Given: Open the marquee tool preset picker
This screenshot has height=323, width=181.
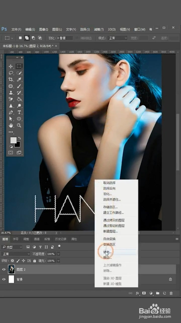Looking at the screenshot, I should tap(9, 38).
